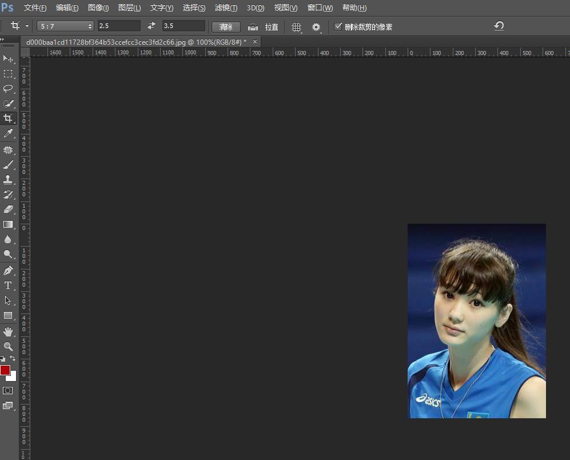Activate the Eraser tool
Image resolution: width=570 pixels, height=460 pixels.
click(x=8, y=209)
